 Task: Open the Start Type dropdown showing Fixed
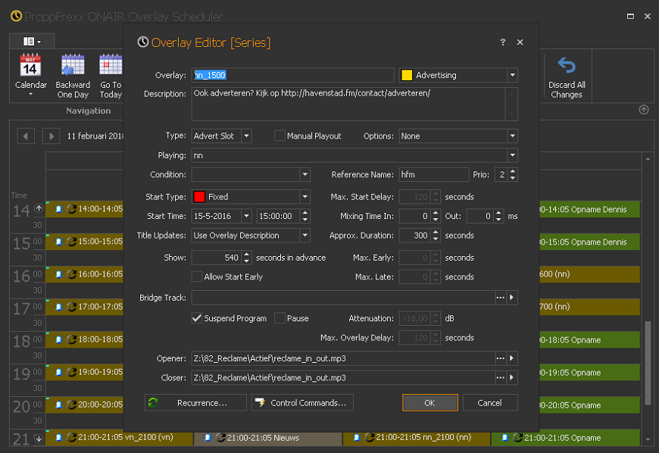[x=305, y=197]
